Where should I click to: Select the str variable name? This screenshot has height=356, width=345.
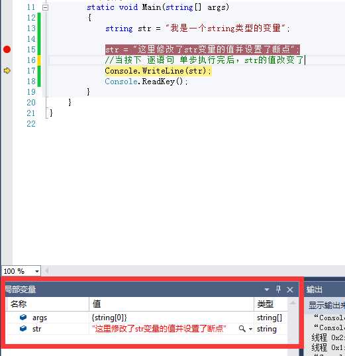pyautogui.click(x=36, y=329)
